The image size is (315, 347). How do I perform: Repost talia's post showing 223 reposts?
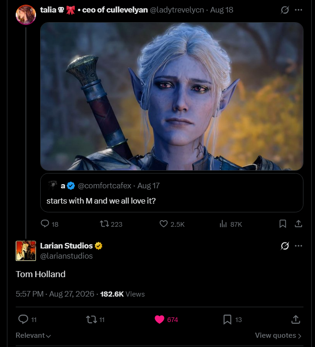(x=111, y=224)
